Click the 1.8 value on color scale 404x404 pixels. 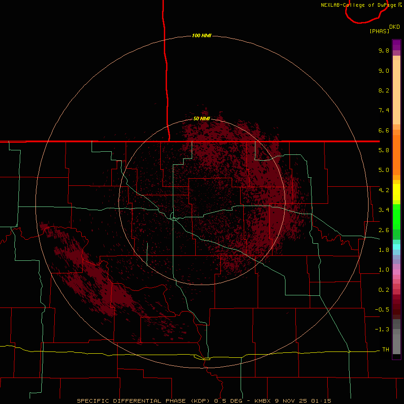coord(384,250)
